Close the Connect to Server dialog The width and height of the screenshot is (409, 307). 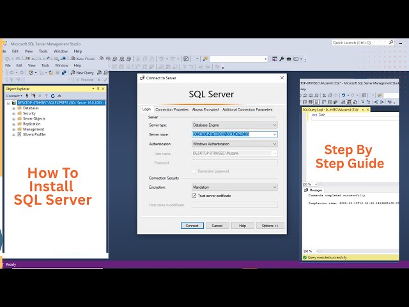[282, 78]
